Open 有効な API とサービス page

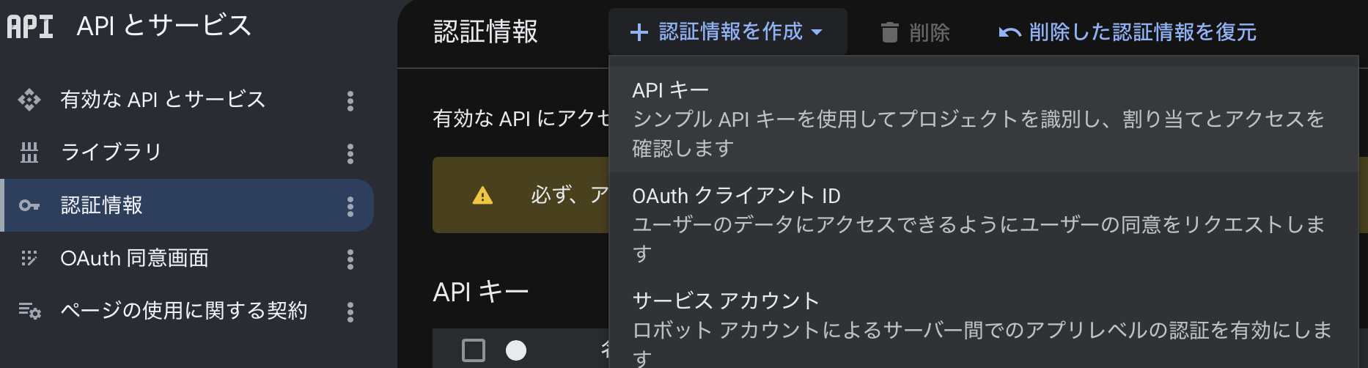[x=188, y=100]
